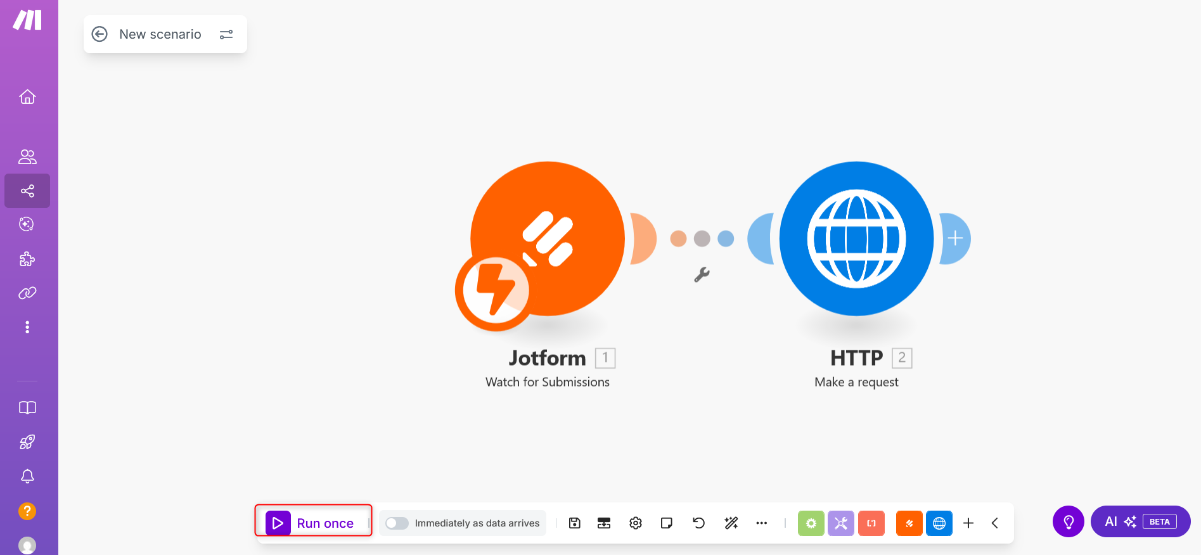Open the more options ellipsis in toolbar

coord(762,523)
